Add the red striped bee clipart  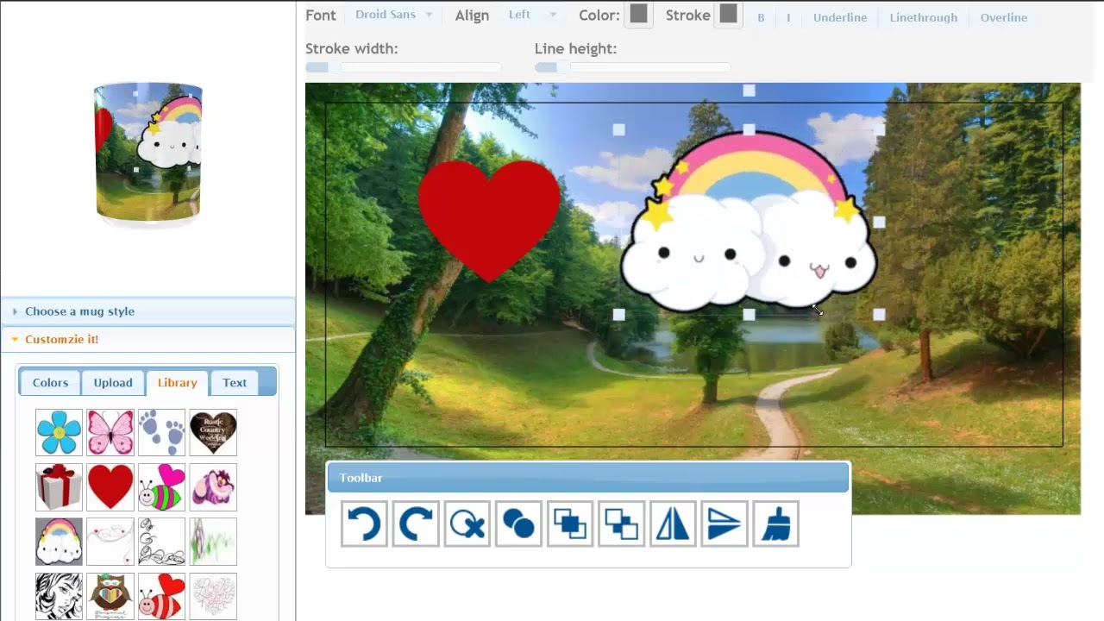161,596
